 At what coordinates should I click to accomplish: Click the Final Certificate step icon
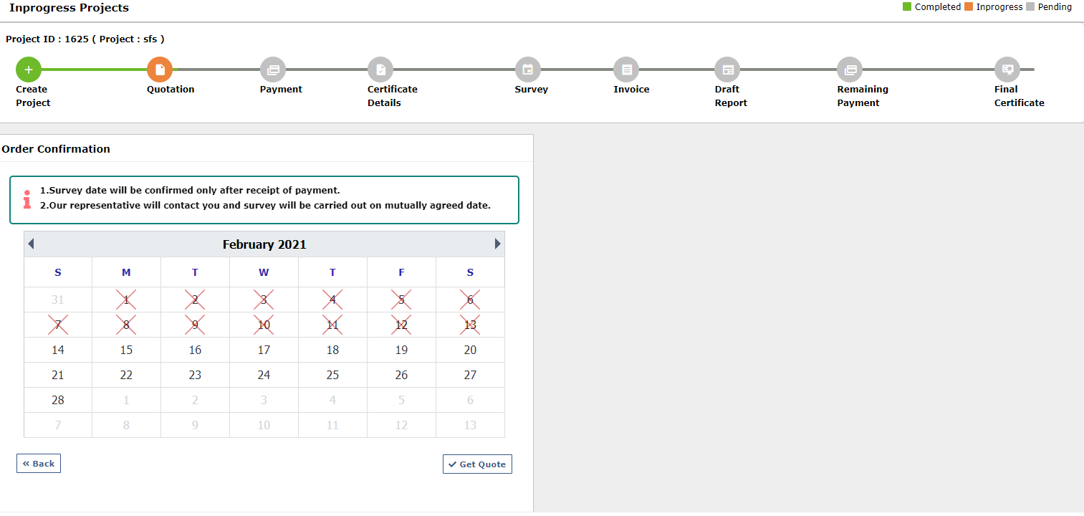click(x=1007, y=70)
